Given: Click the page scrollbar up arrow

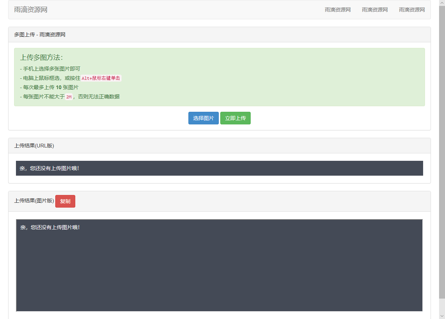Looking at the screenshot, I should click(442, 3).
